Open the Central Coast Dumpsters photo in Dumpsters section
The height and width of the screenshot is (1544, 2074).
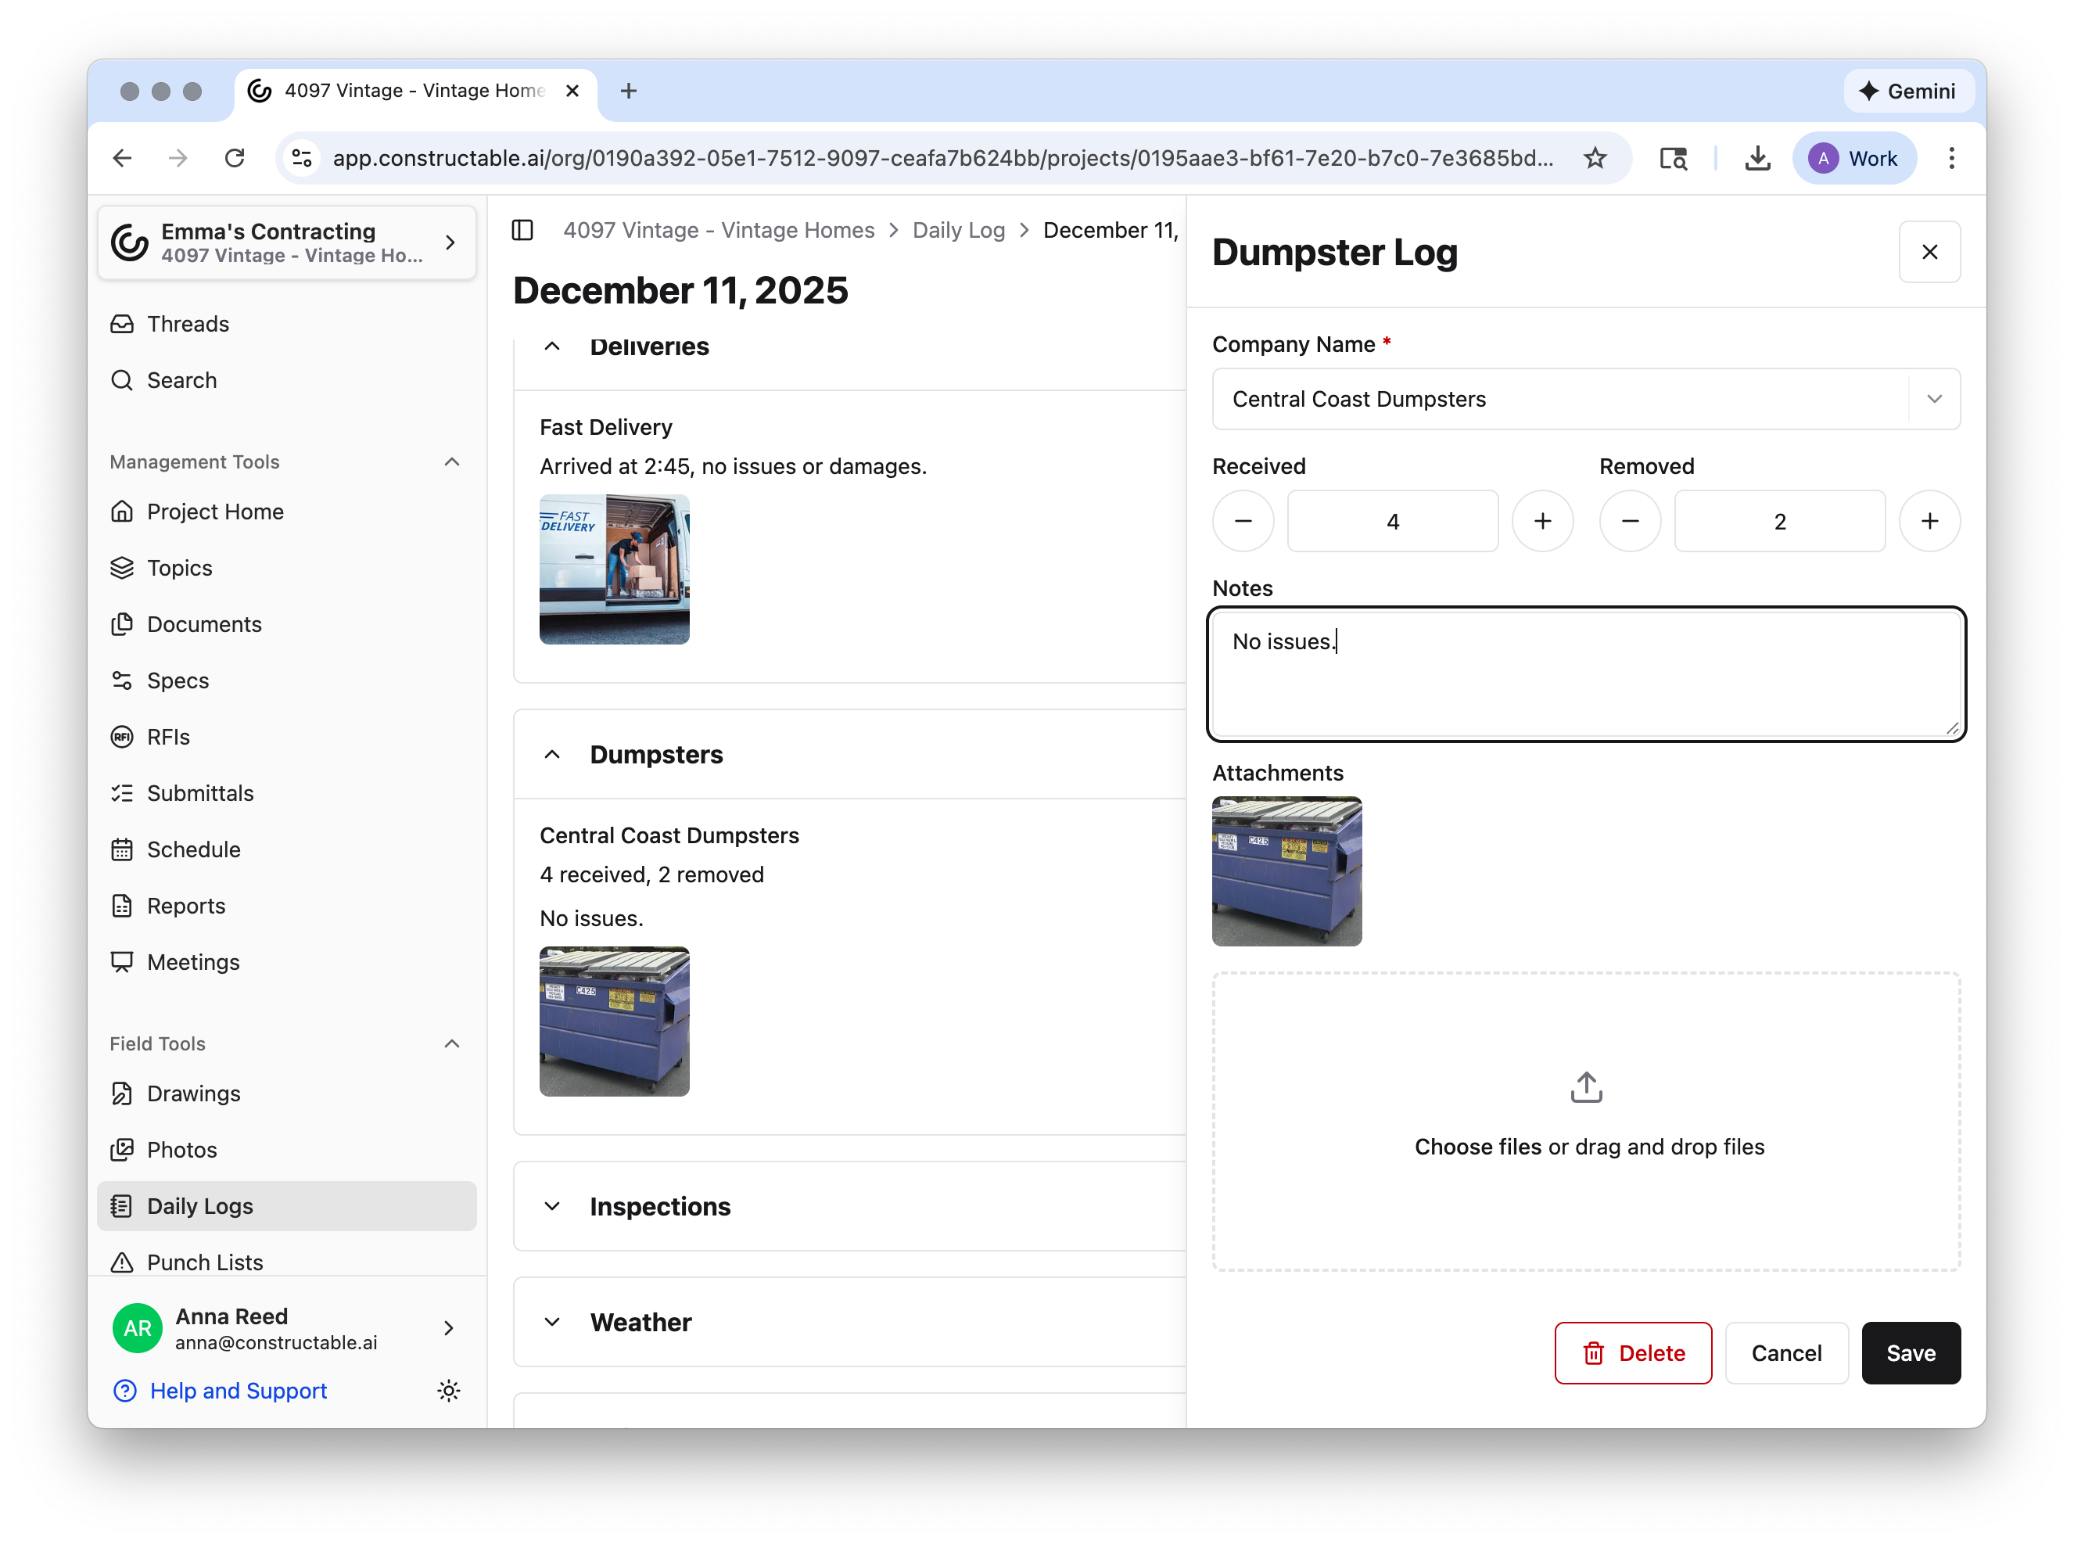[x=615, y=1022]
